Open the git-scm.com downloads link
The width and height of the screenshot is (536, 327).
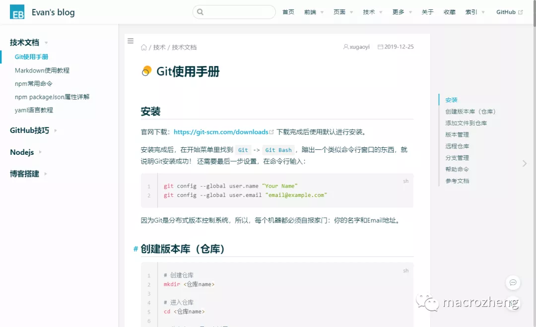coord(221,132)
